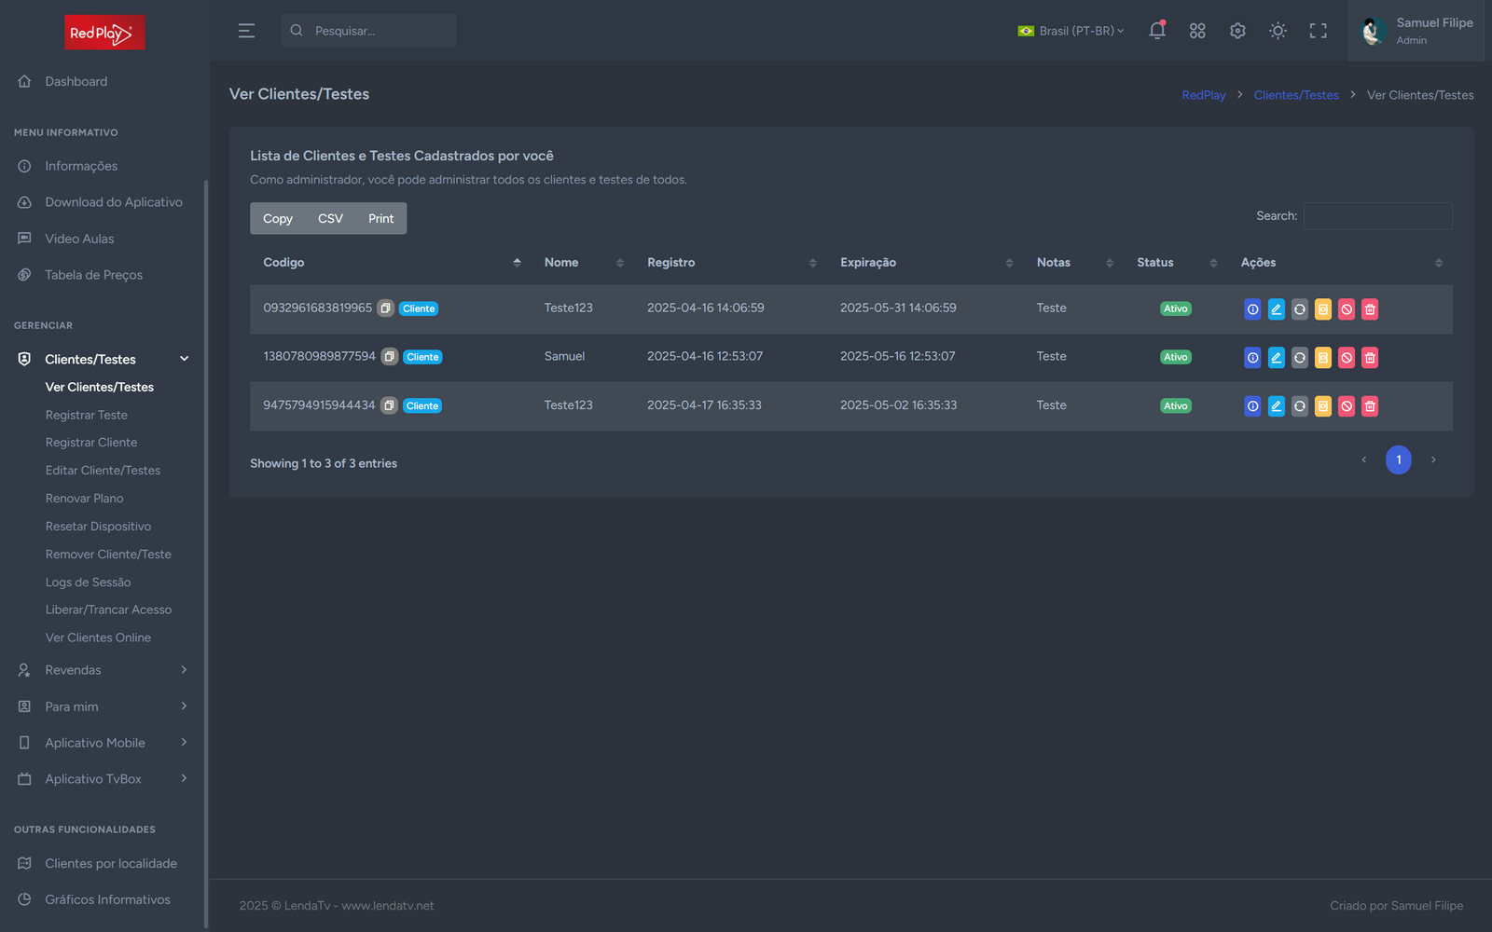Image resolution: width=1492 pixels, height=932 pixels.
Task: Open Download do Aplicativo
Action: click(114, 202)
